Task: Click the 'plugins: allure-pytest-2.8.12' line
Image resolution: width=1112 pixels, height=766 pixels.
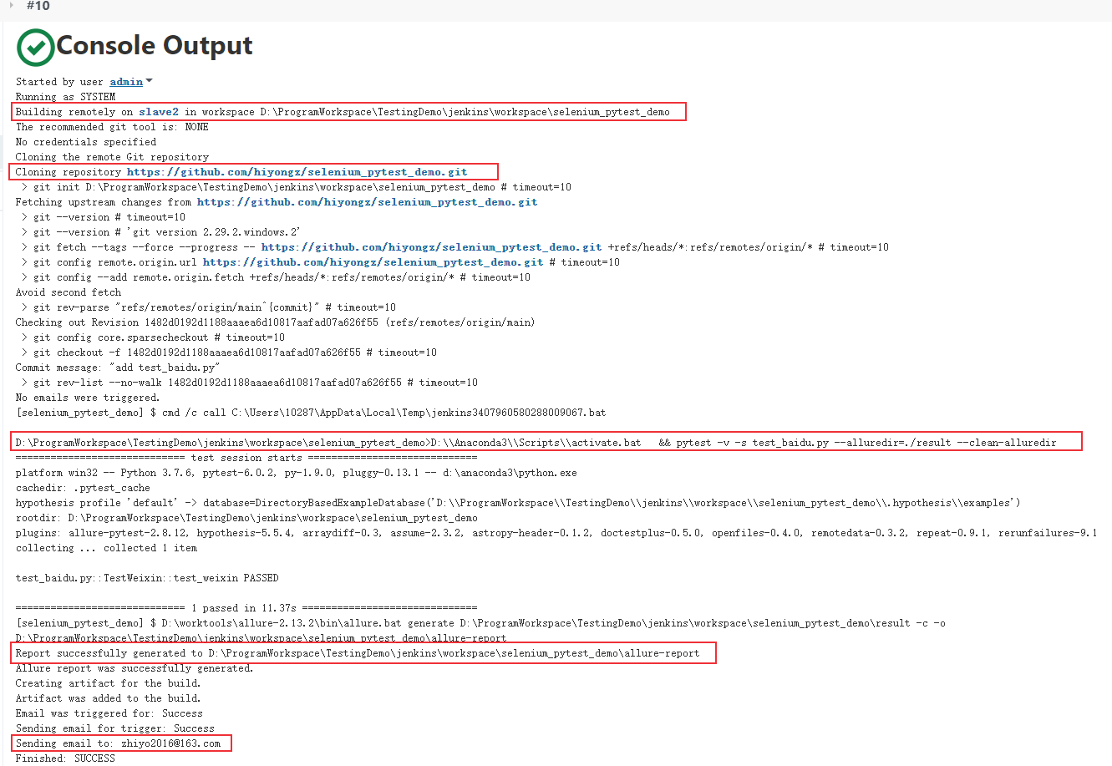Action: tap(556, 533)
